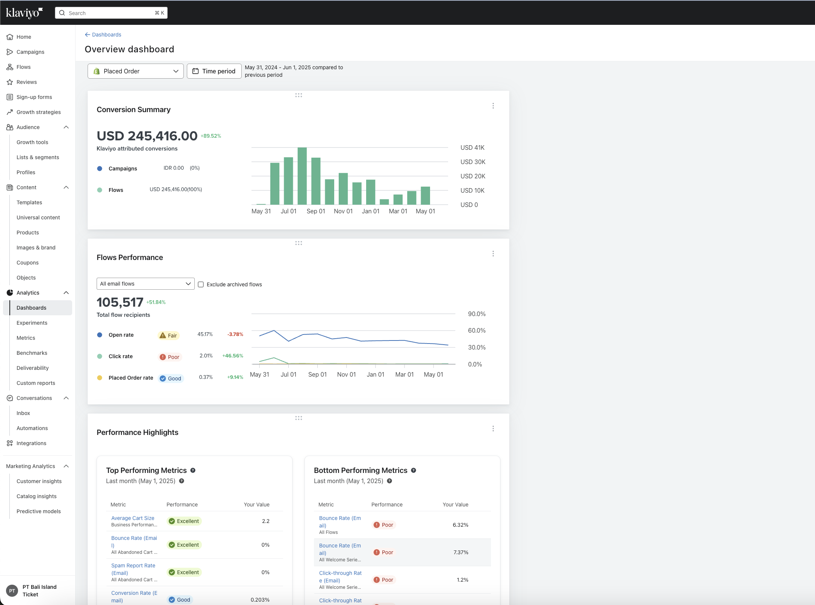Open the Placed Order metric dropdown

135,71
